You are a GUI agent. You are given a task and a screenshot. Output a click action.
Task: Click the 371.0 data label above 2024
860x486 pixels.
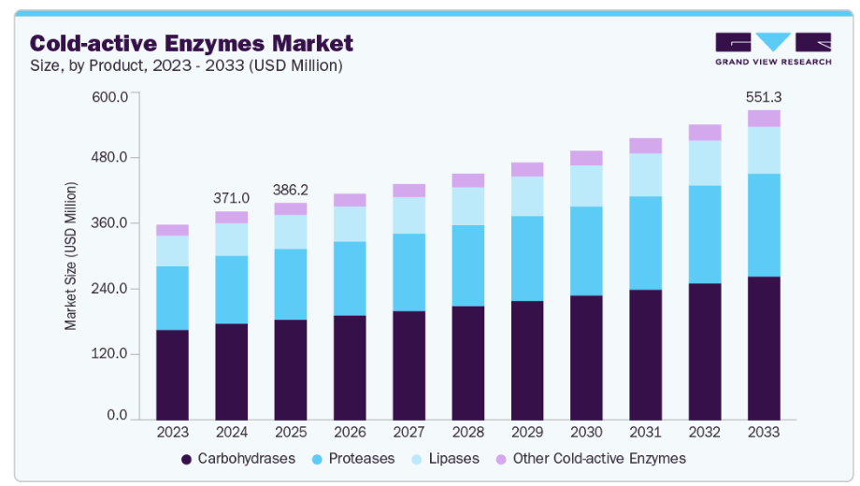[x=232, y=198]
